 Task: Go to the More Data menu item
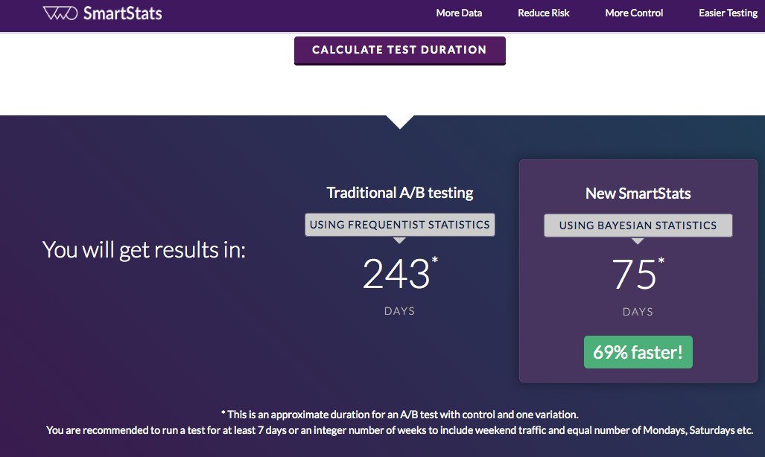click(459, 13)
